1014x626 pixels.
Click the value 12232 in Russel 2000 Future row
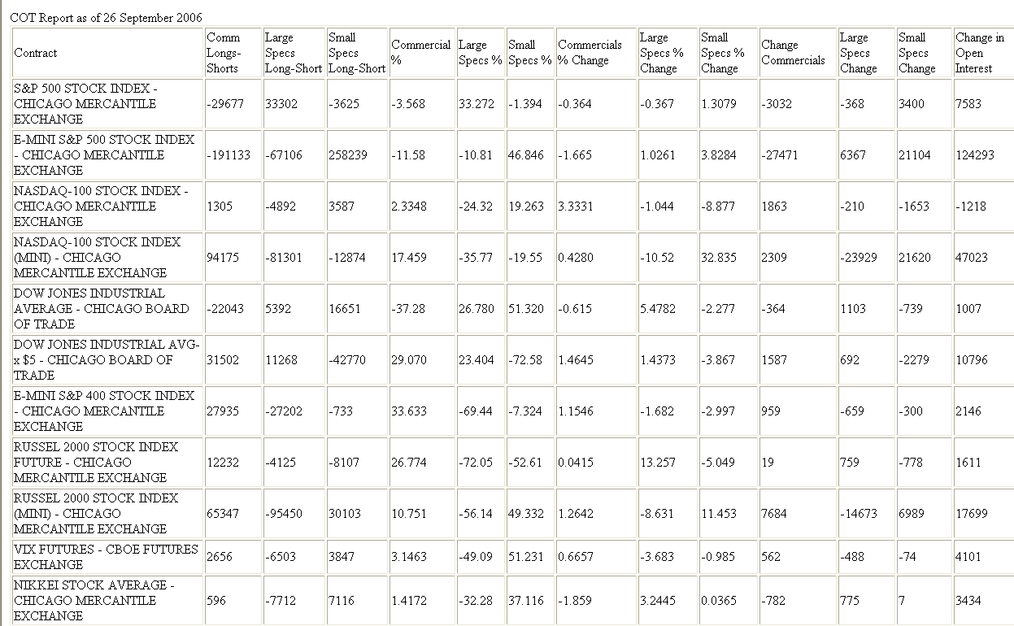[x=223, y=463]
